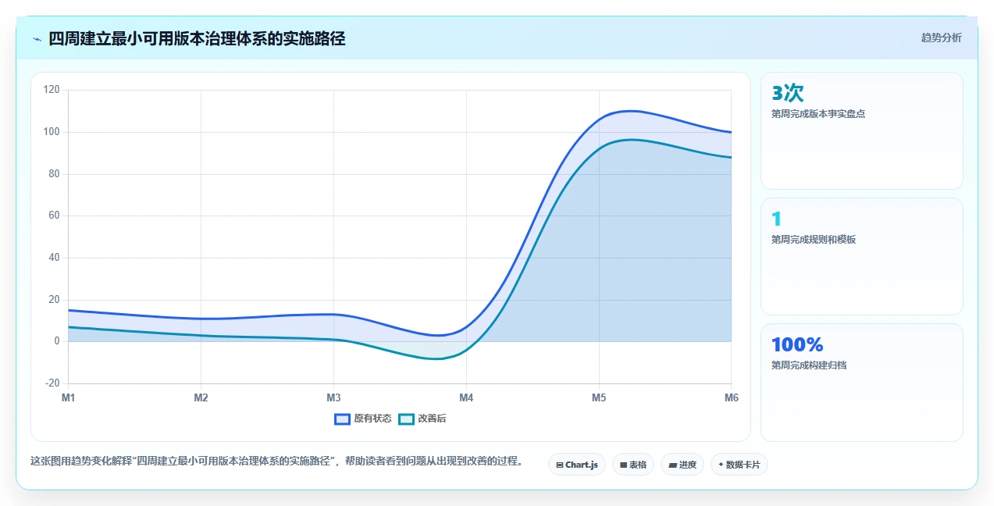
Task: Open the 3次 stat card
Action: pyautogui.click(x=862, y=131)
